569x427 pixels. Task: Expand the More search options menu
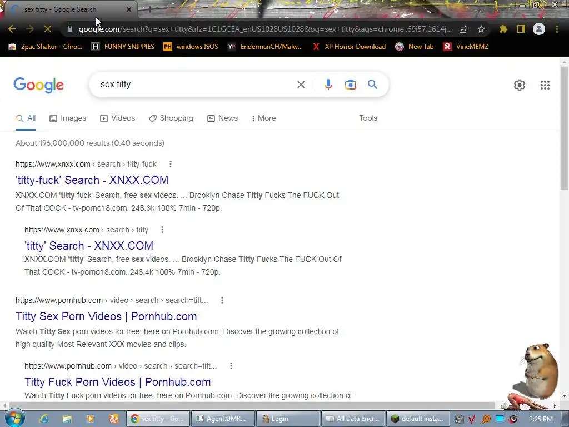(x=264, y=118)
